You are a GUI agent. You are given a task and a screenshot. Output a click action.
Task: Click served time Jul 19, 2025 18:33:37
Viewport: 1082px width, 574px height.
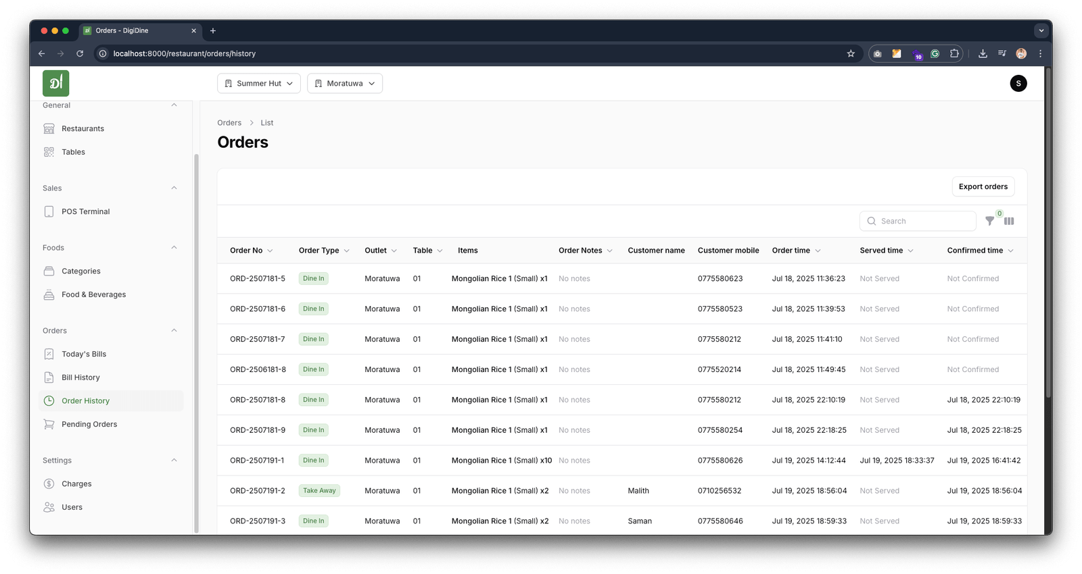(897, 461)
